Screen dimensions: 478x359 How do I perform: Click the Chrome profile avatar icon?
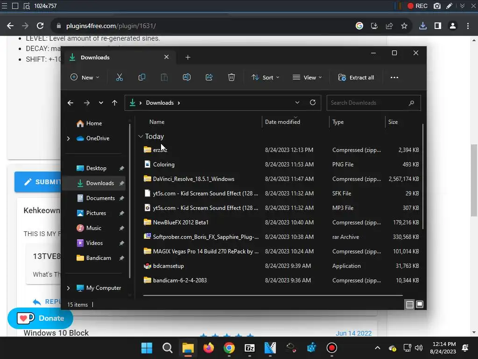pyautogui.click(x=453, y=26)
